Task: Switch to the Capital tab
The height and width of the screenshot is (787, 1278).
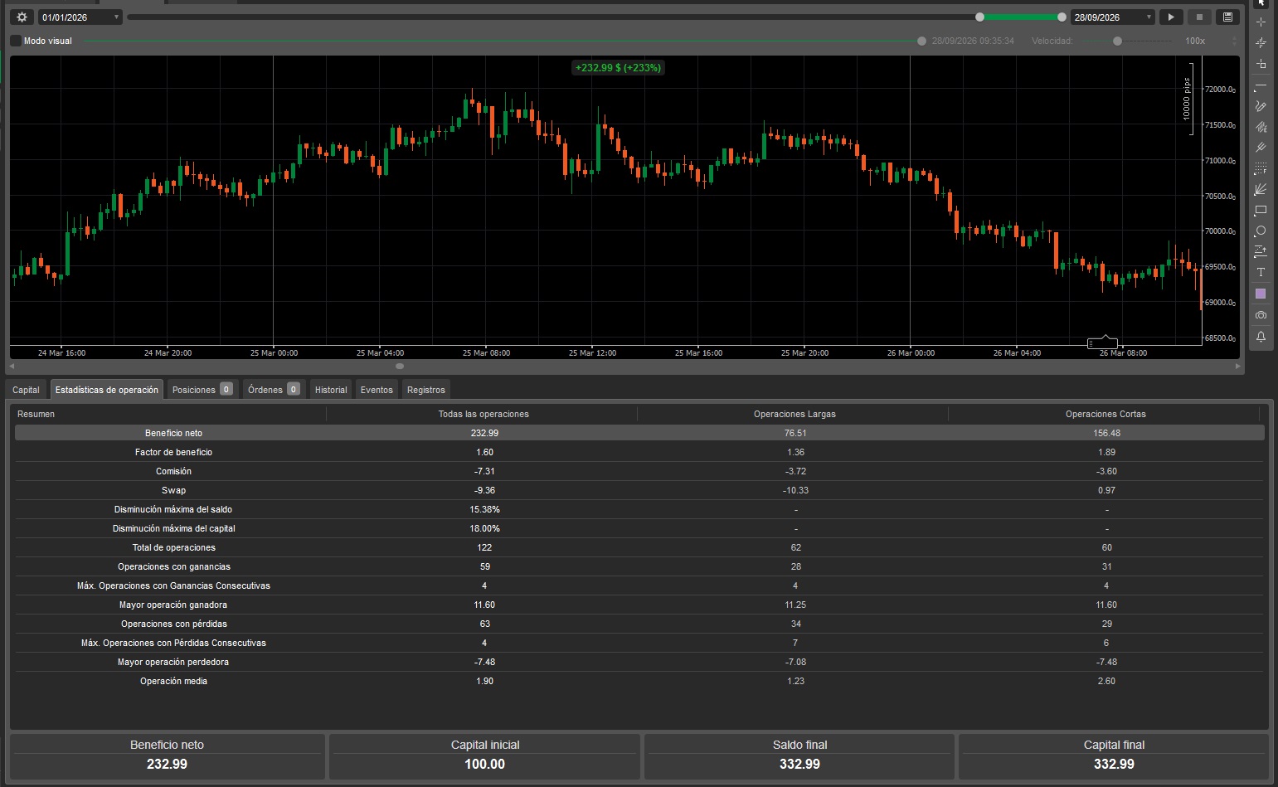Action: tap(26, 390)
